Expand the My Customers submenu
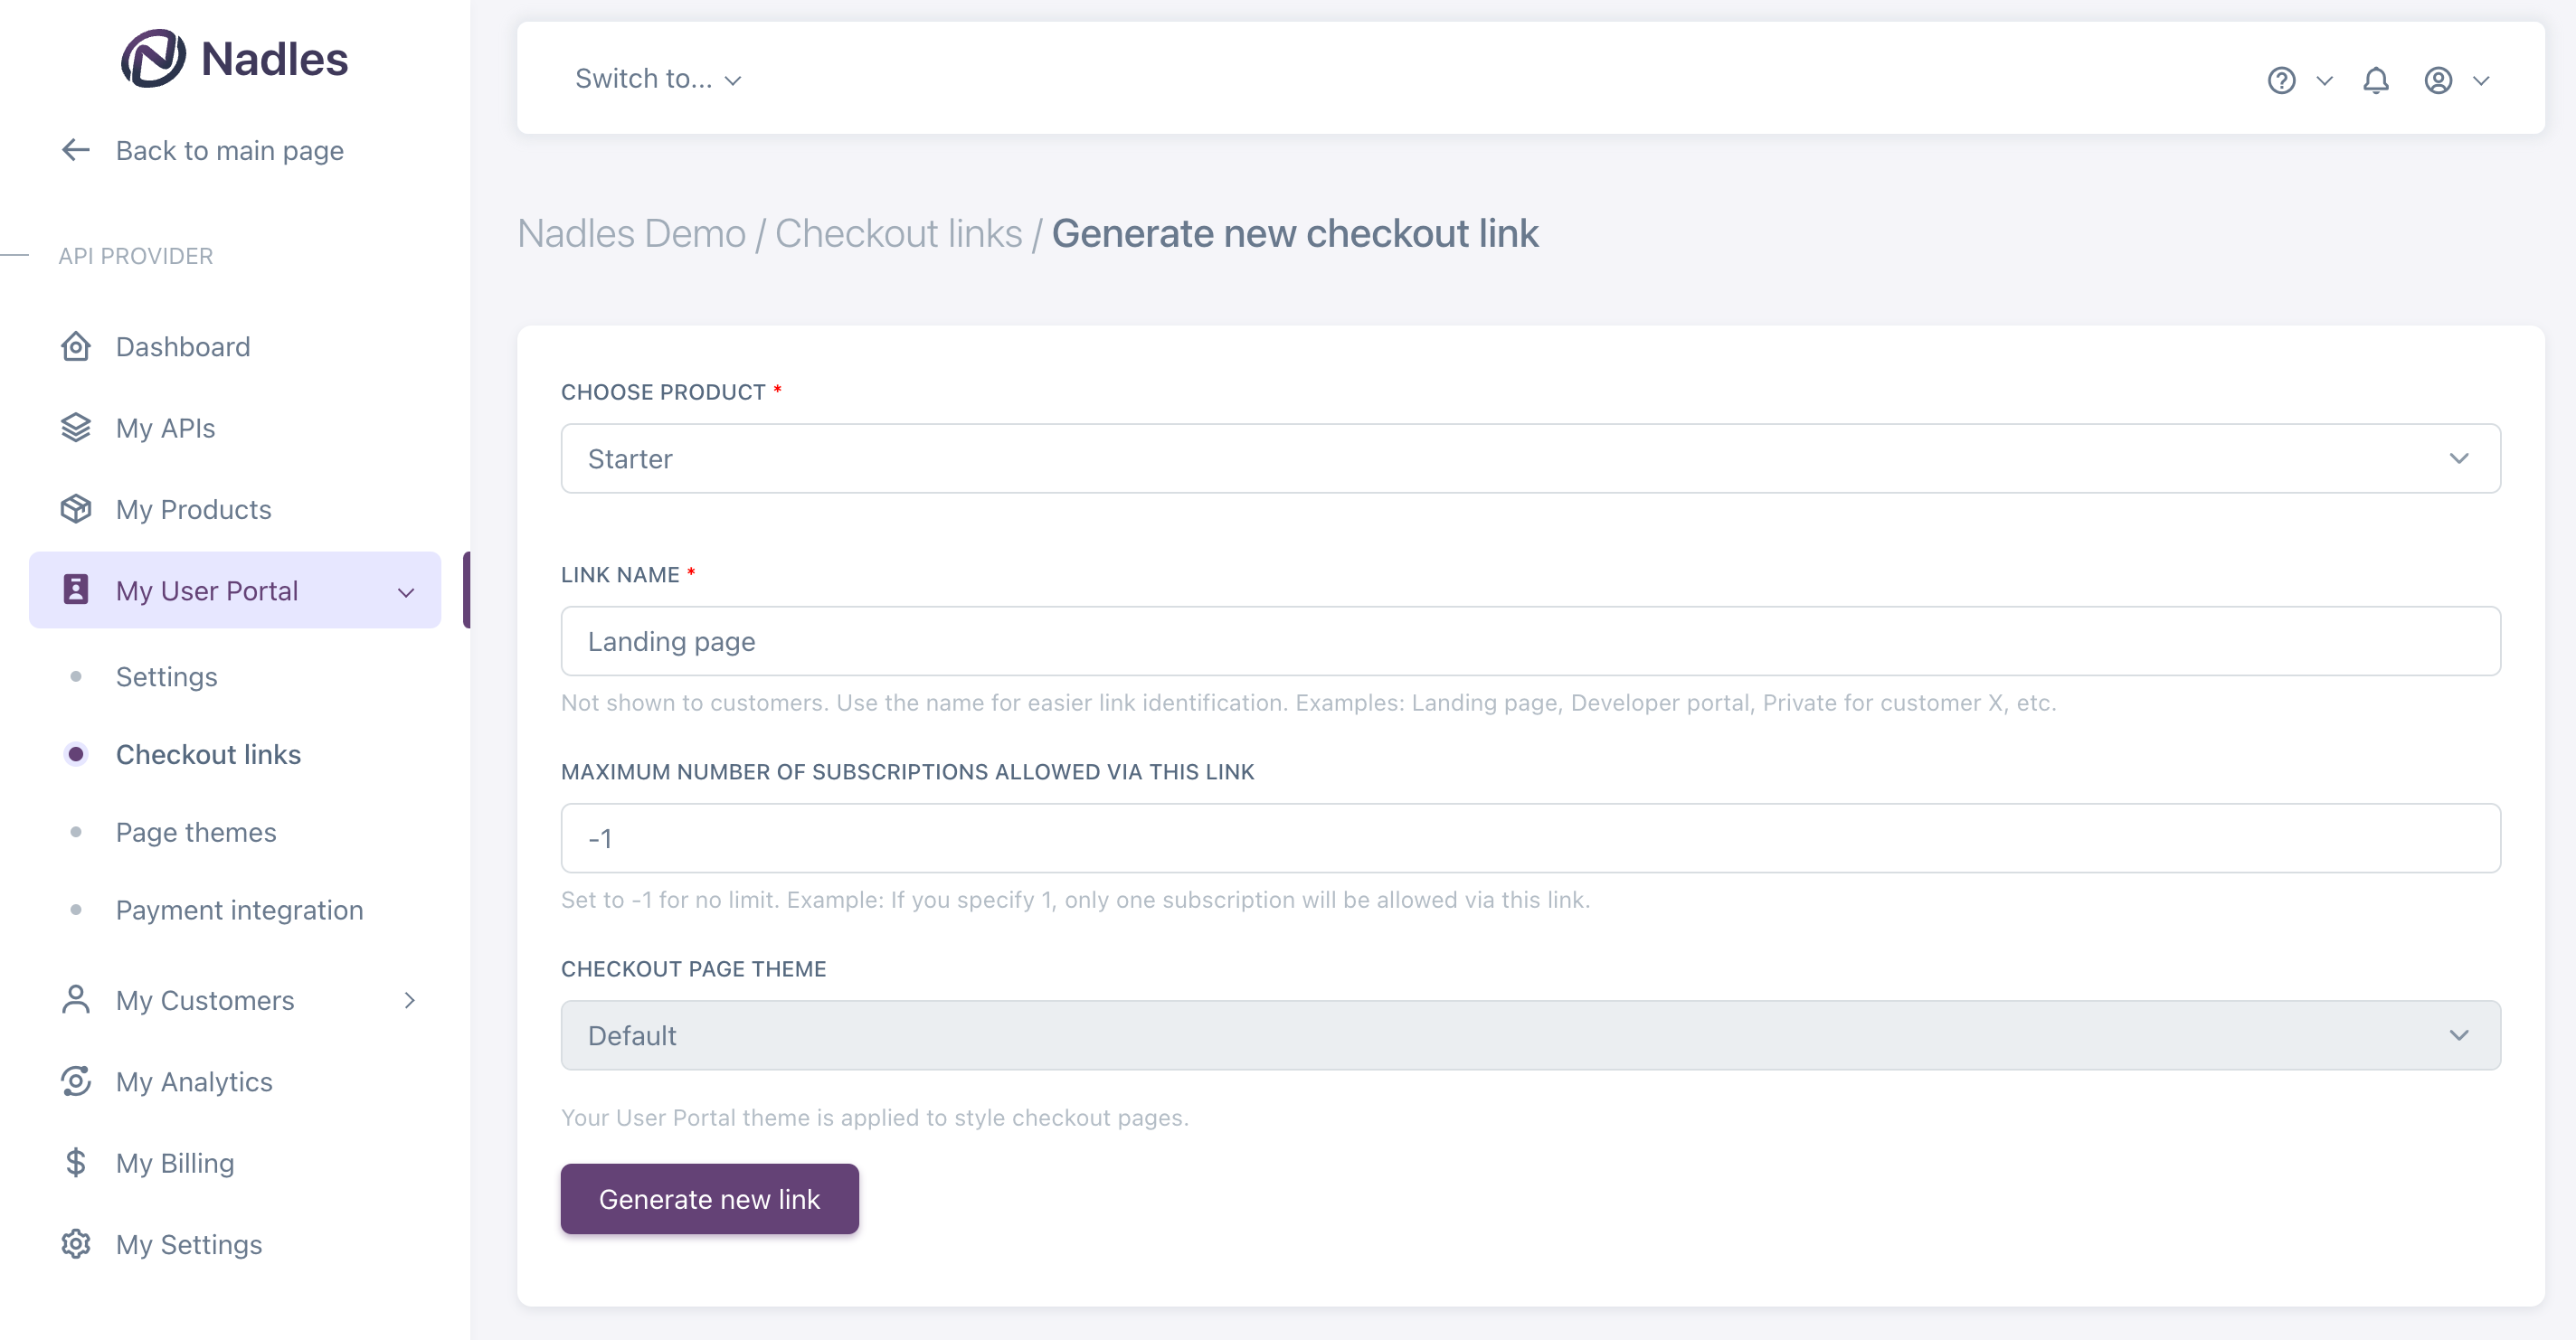This screenshot has width=2576, height=1340. 409,1000
